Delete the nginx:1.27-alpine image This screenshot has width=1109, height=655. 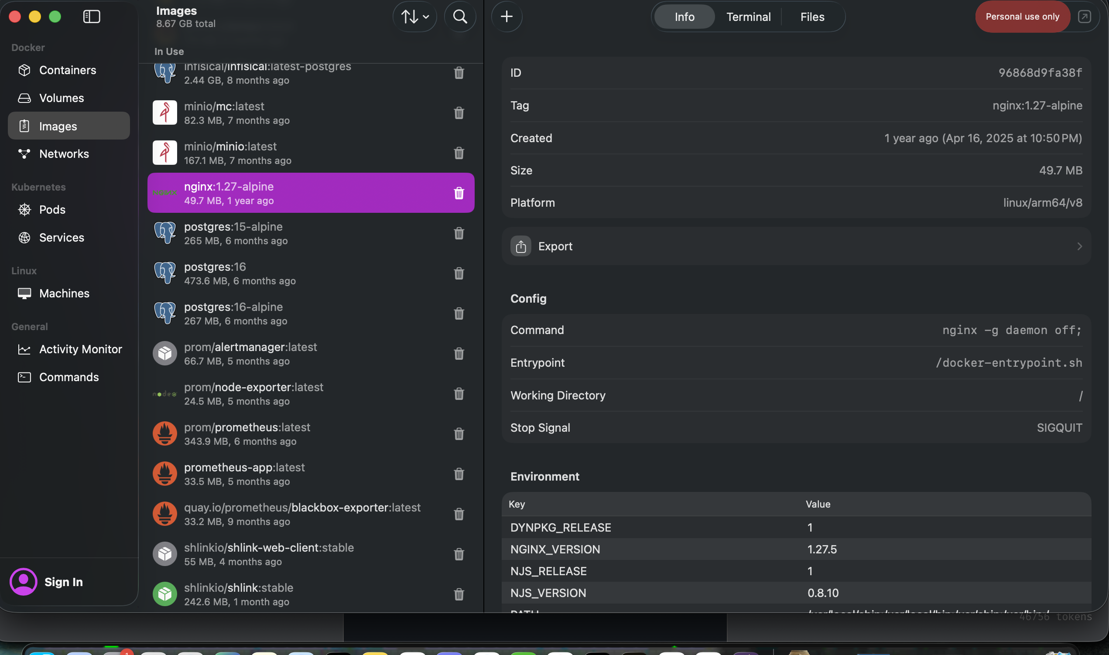tap(459, 193)
